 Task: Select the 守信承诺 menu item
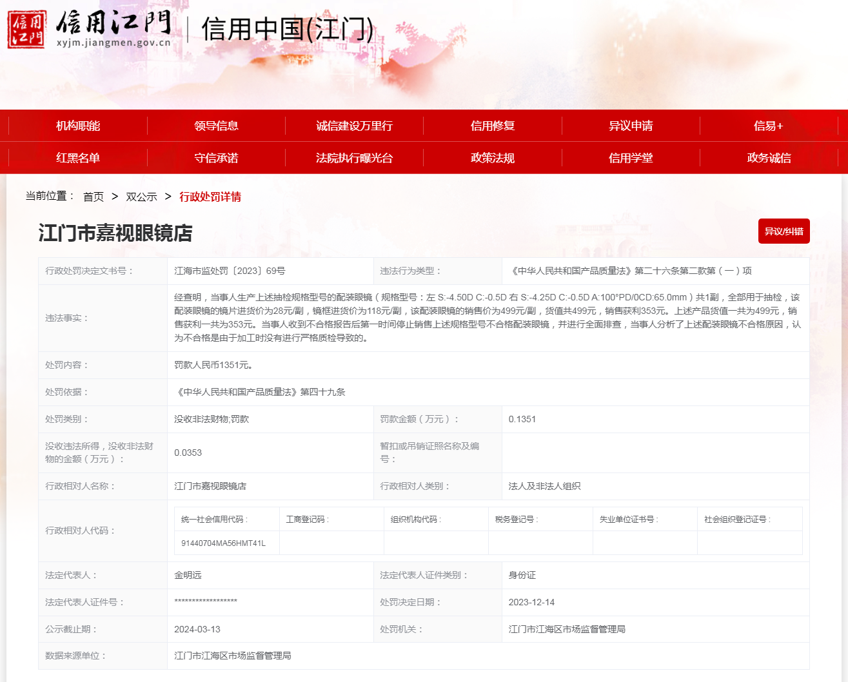pos(216,158)
